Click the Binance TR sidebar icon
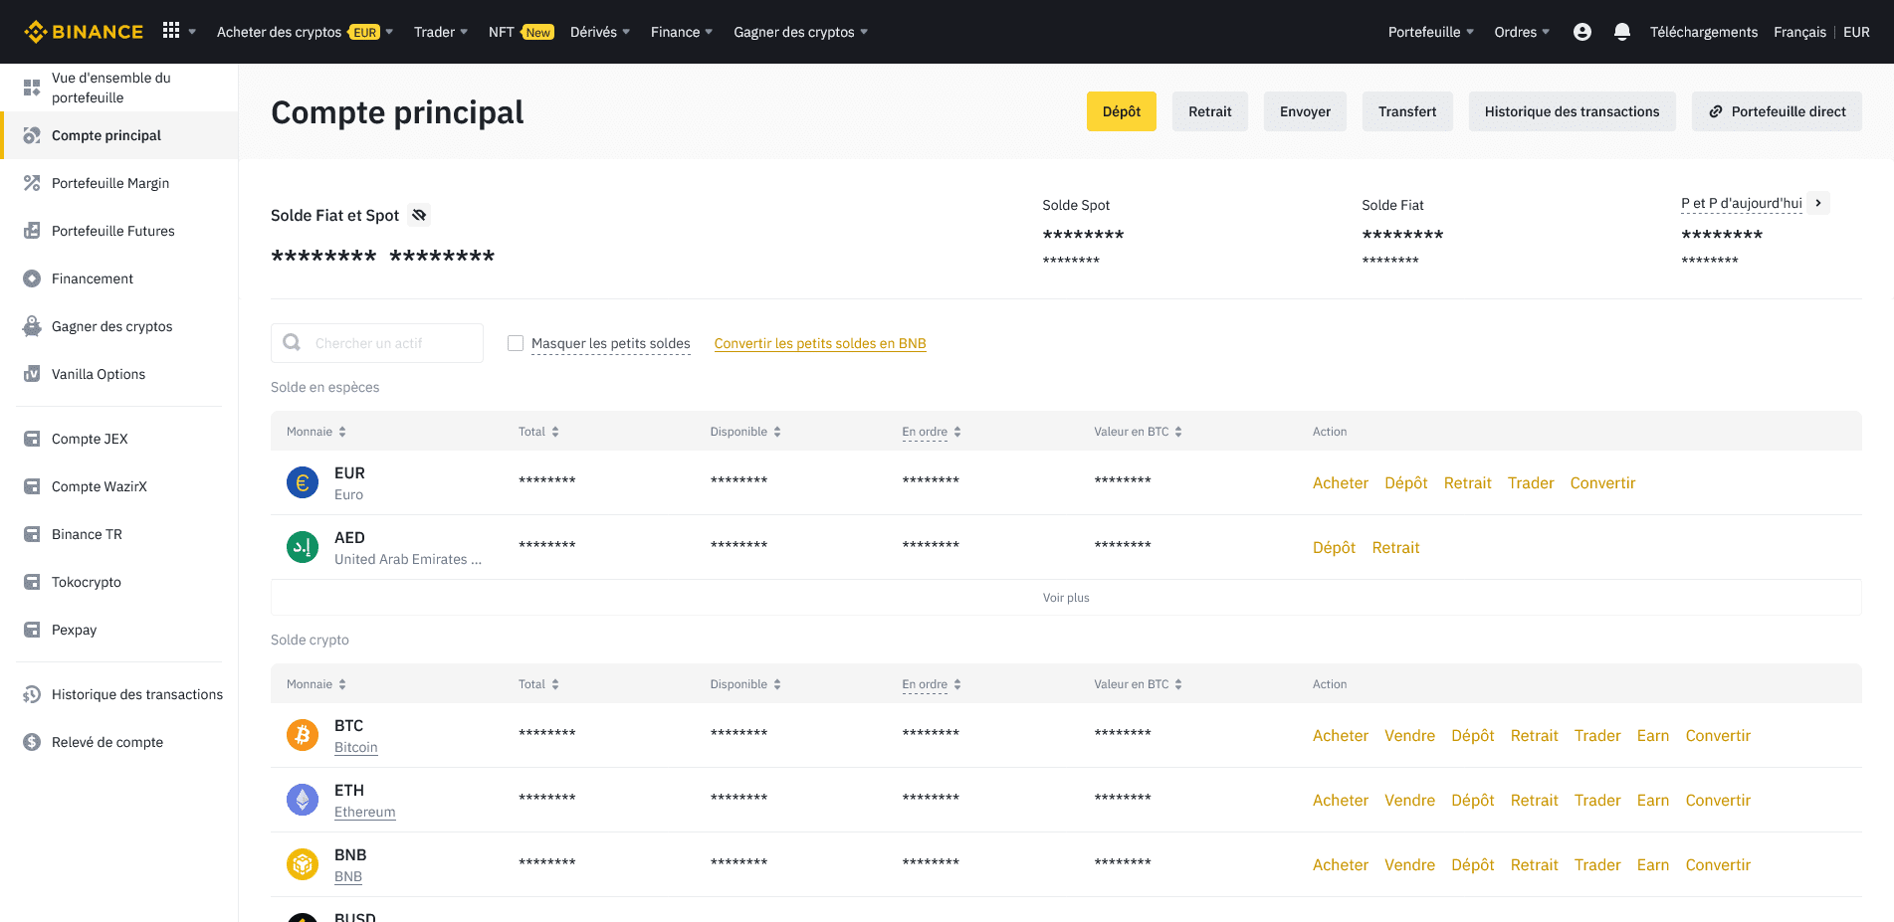Viewport: 1894px width, 922px height. click(x=32, y=534)
